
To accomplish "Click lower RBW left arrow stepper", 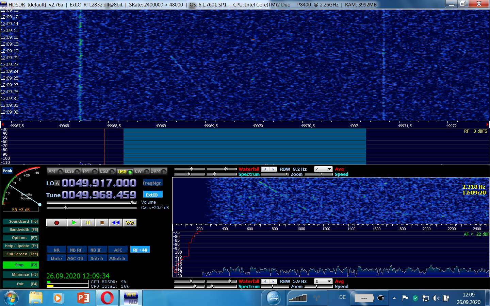I will point(265,281).
